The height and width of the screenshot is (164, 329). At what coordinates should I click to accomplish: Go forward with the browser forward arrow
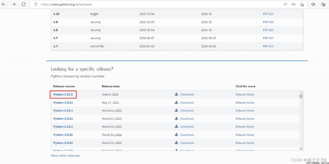(x=14, y=4)
